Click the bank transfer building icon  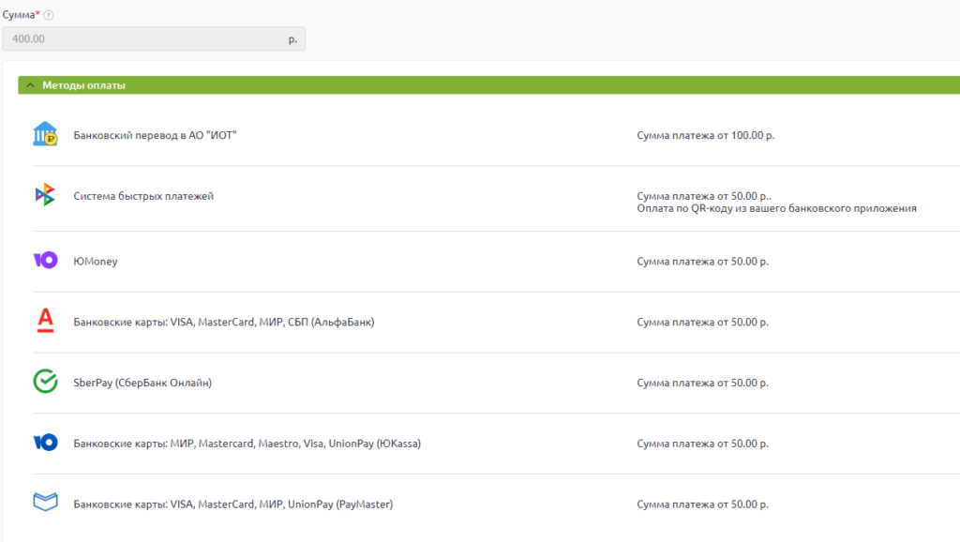[45, 135]
